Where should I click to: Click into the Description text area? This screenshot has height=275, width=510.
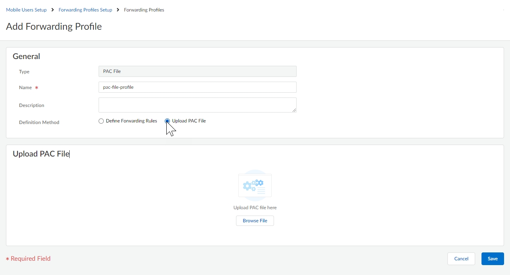[x=197, y=105]
